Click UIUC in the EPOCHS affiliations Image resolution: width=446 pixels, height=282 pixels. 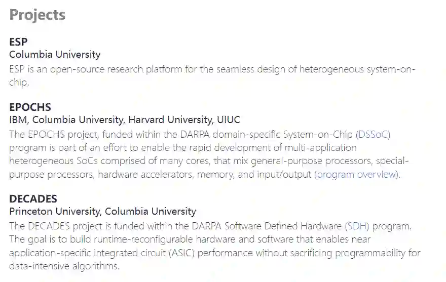pyautogui.click(x=228, y=120)
